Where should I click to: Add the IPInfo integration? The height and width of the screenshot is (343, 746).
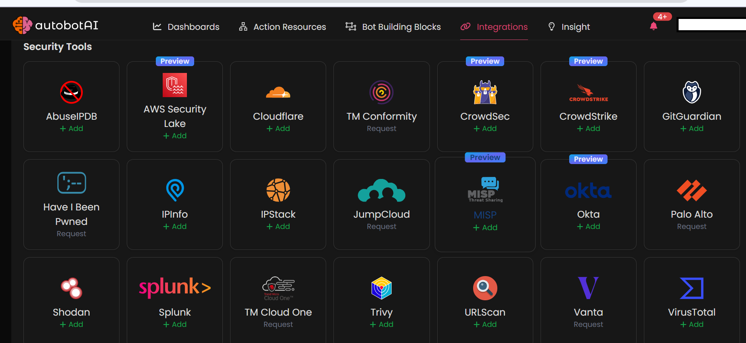tap(175, 227)
